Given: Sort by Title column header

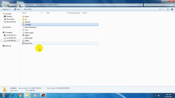Looking at the screenshot, I should coord(48,13).
